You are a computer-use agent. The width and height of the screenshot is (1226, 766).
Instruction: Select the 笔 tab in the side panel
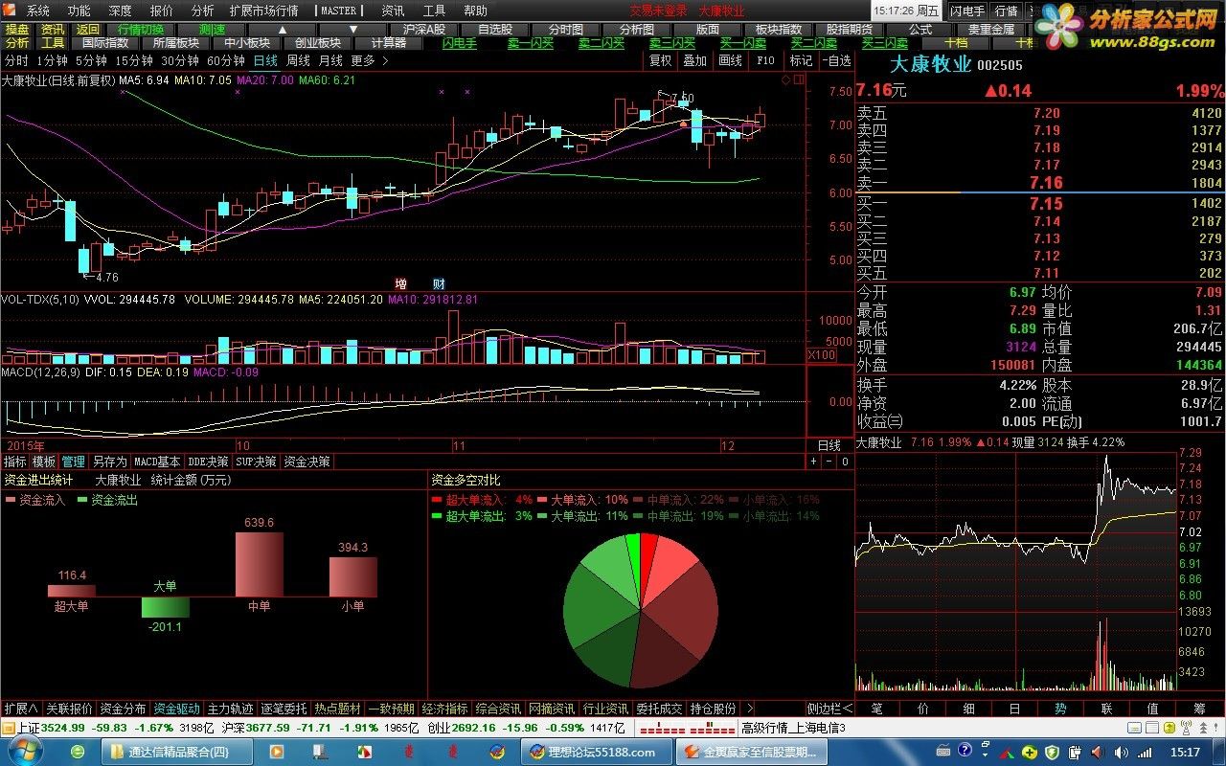coord(876,709)
